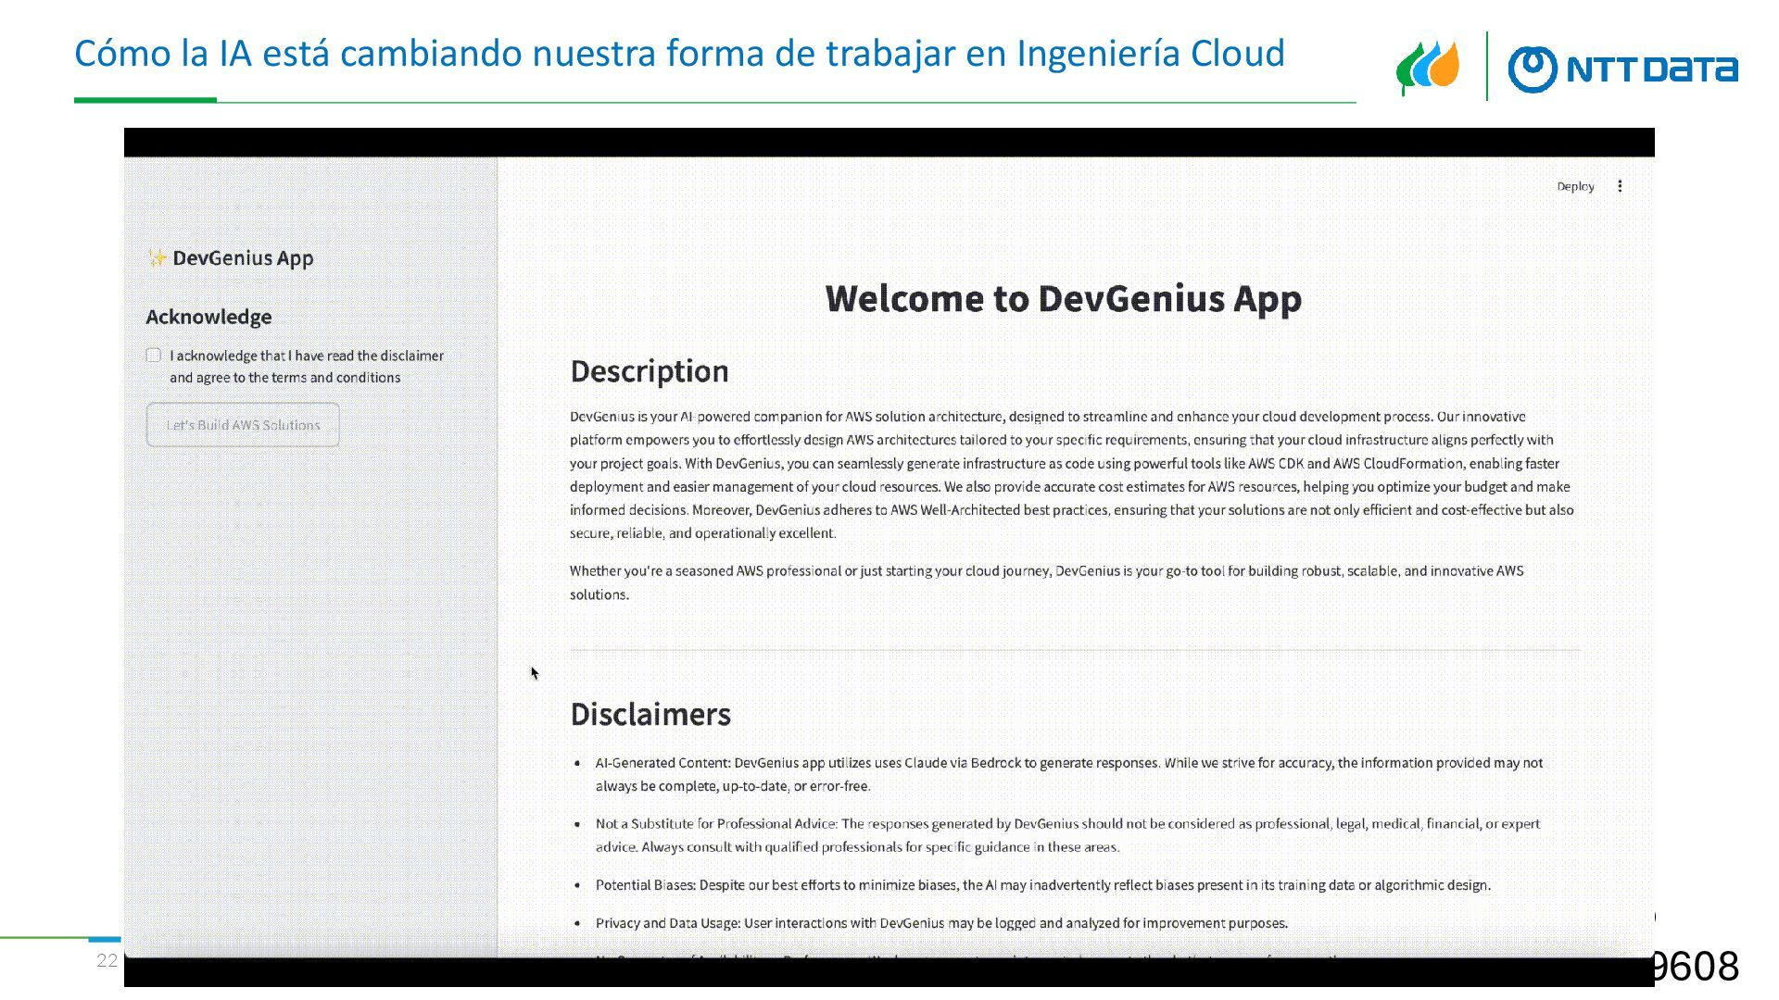Click the Acknowledge sidebar heading
The height and width of the screenshot is (1000, 1779).
(208, 317)
